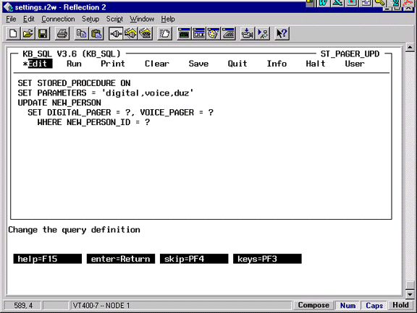
Task: Click the script recorder camera icon
Action: tap(248, 34)
